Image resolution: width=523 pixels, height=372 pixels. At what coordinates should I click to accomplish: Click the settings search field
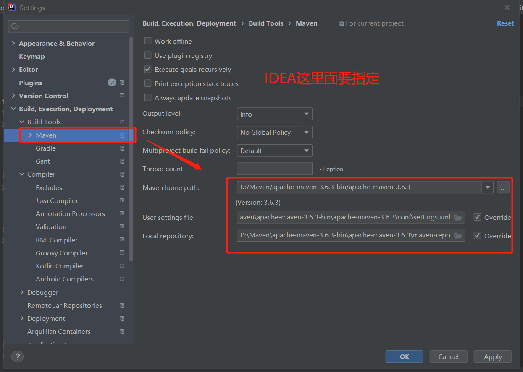tap(68, 26)
